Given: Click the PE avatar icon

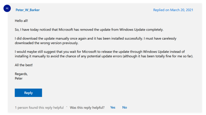Looking at the screenshot, I should [x=7, y=8].
